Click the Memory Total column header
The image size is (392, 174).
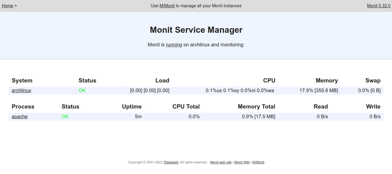point(256,106)
